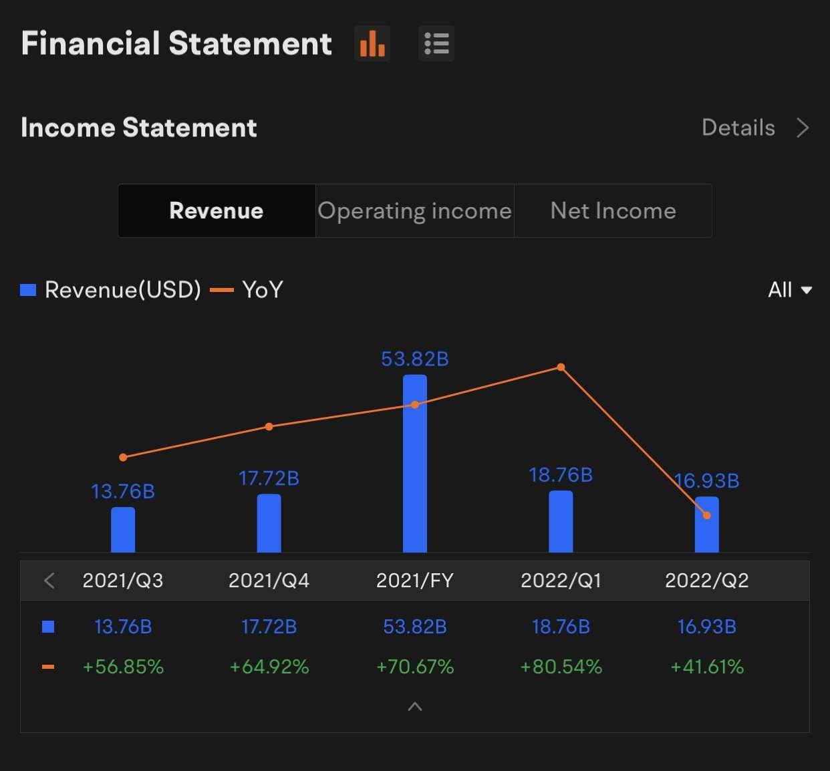Click the +41.61% YoY value
The width and height of the screenshot is (830, 771).
pyautogui.click(x=707, y=667)
